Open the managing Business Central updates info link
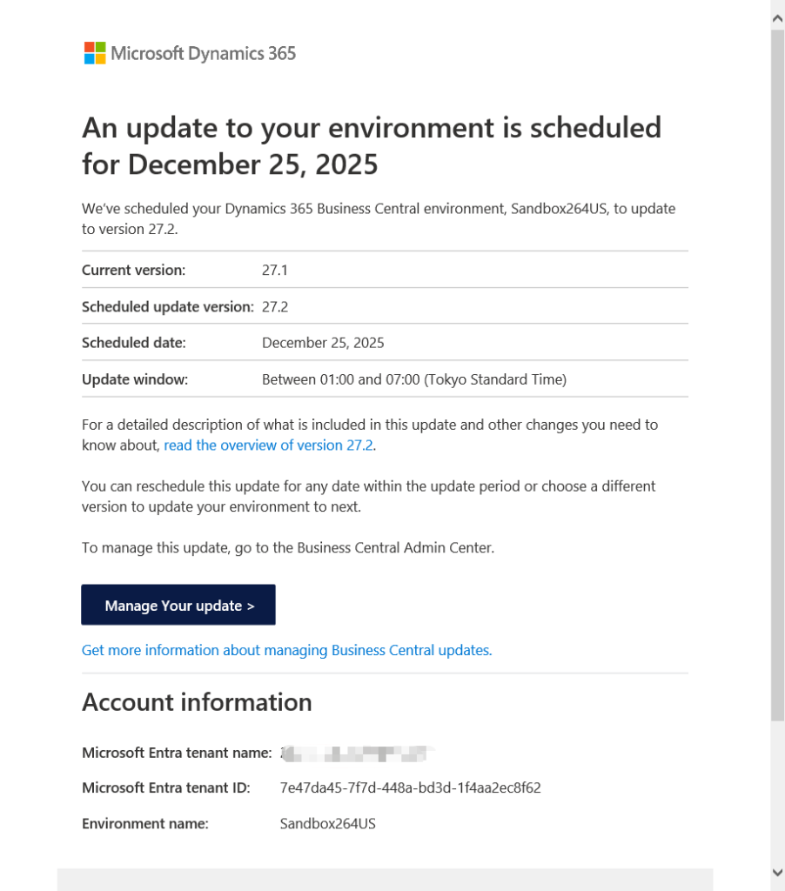The width and height of the screenshot is (785, 891). pos(286,650)
